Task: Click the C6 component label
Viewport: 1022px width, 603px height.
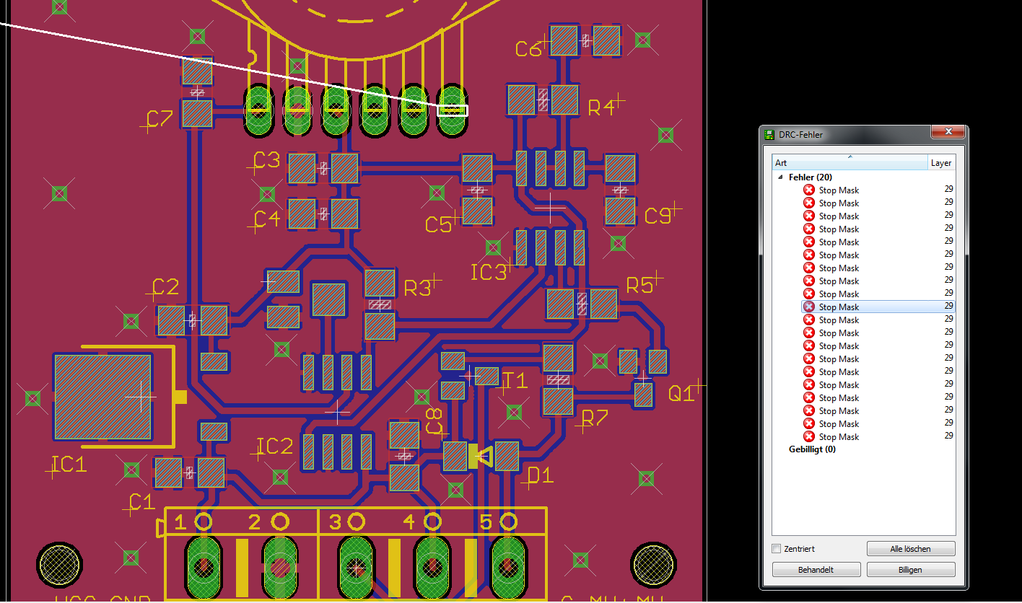Action: pos(528,49)
